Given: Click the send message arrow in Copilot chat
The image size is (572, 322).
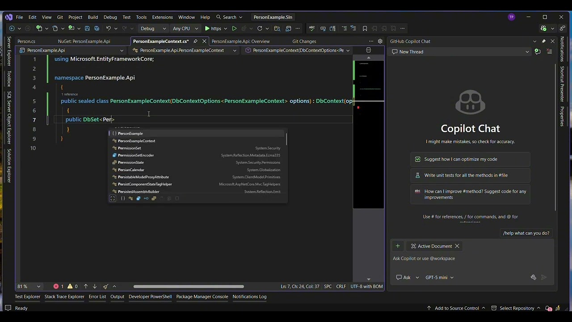Looking at the screenshot, I should point(544,277).
